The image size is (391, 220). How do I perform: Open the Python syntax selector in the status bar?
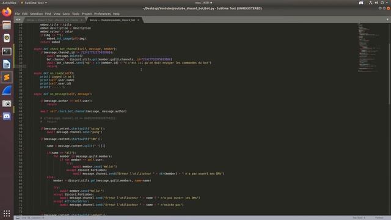click(x=379, y=218)
